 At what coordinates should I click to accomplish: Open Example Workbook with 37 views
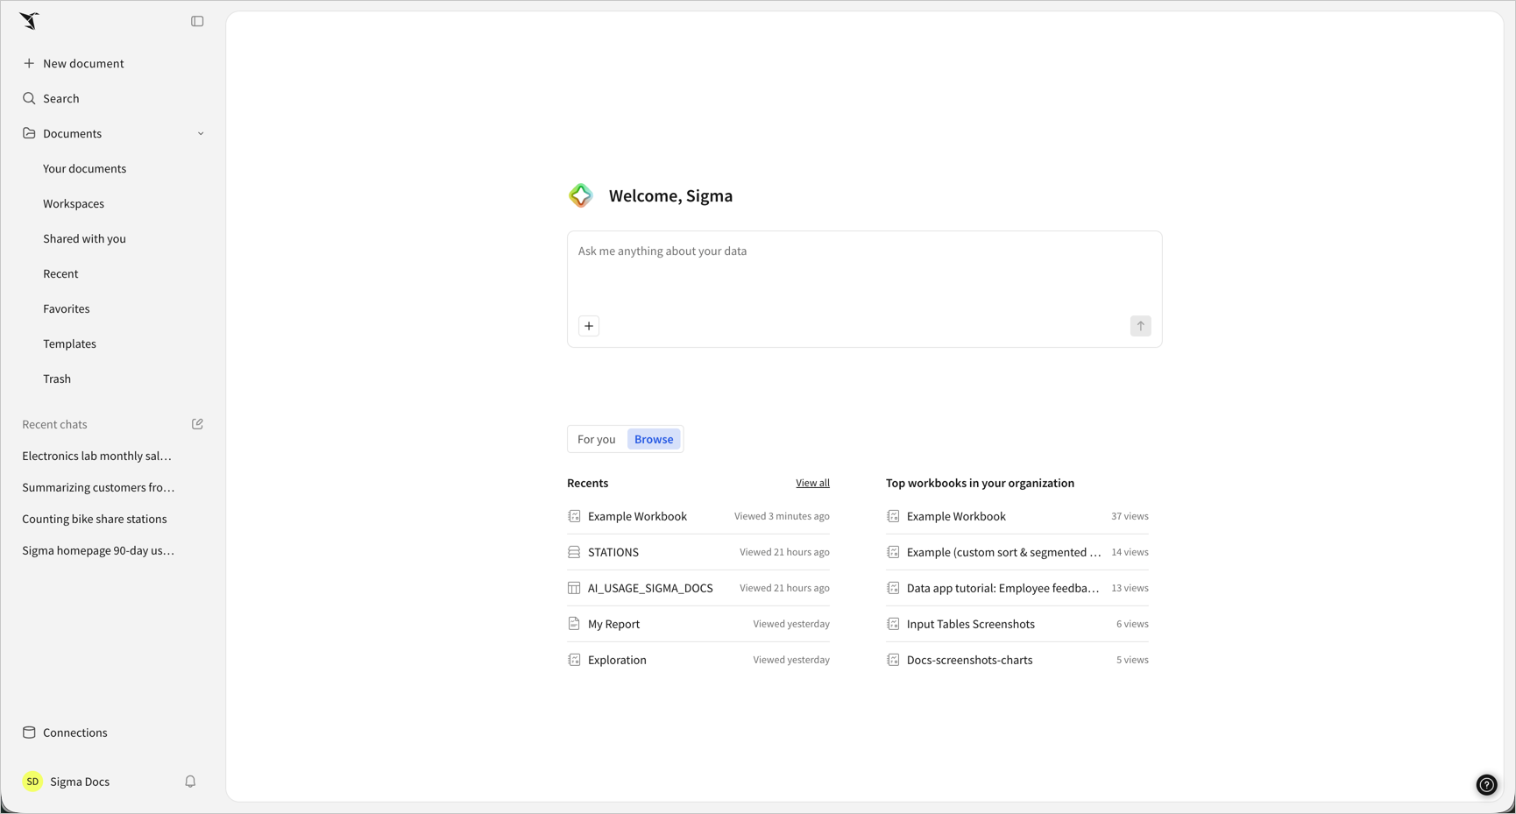click(1017, 516)
